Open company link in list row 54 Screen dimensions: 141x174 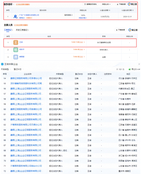[26, 78]
